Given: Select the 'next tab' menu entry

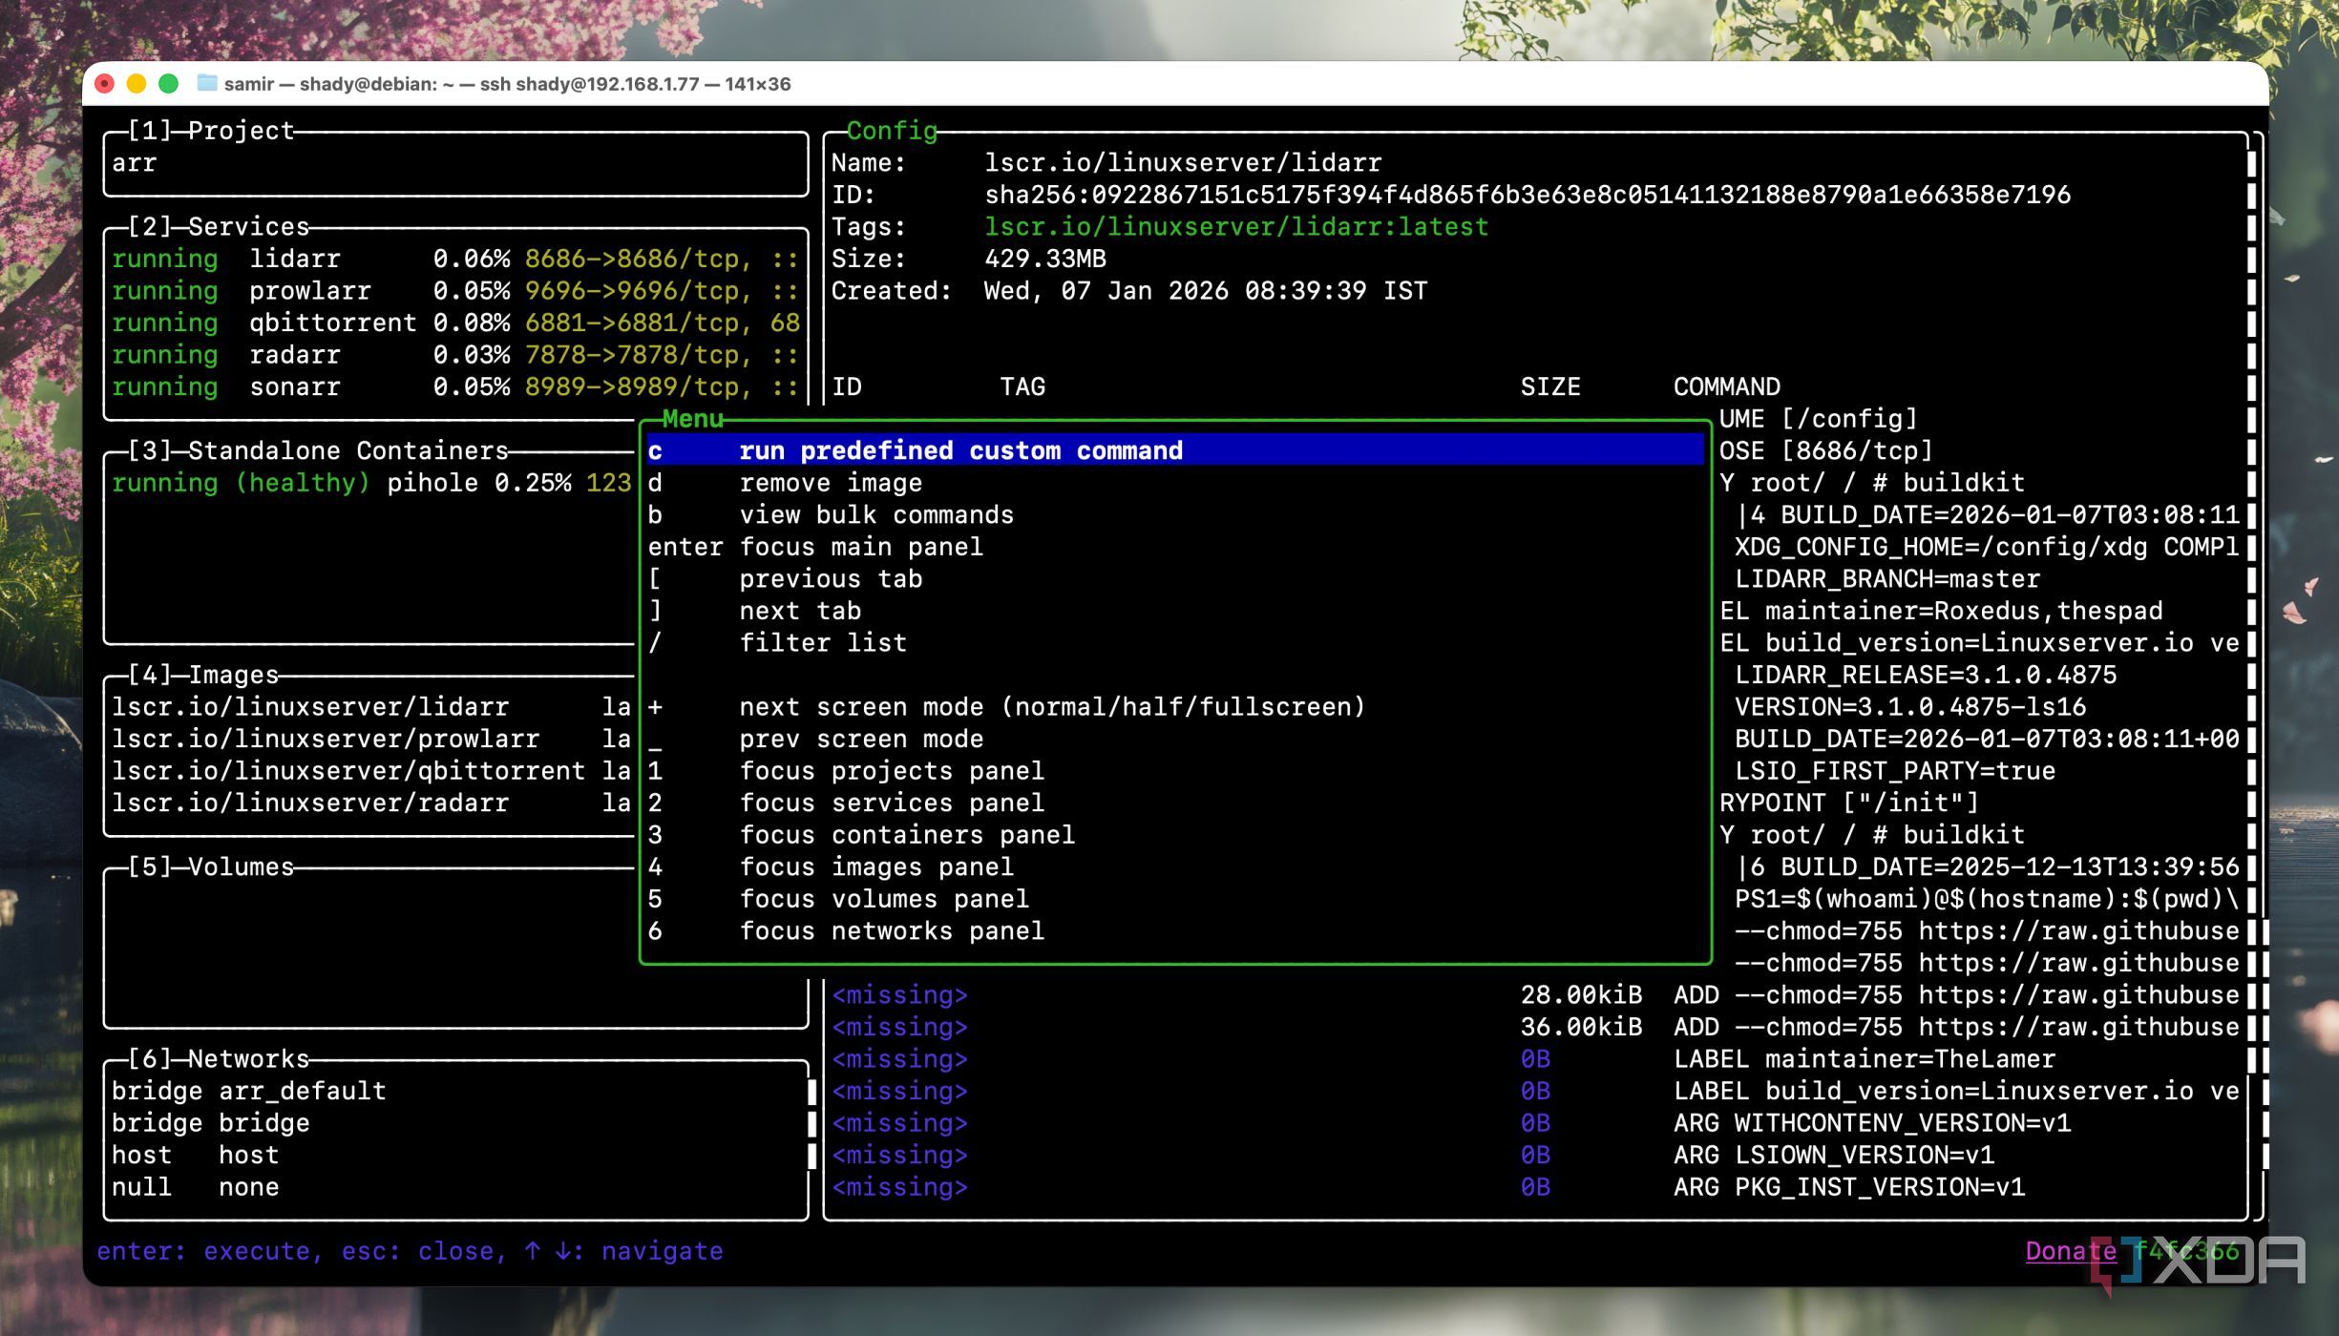Looking at the screenshot, I should point(1175,611).
